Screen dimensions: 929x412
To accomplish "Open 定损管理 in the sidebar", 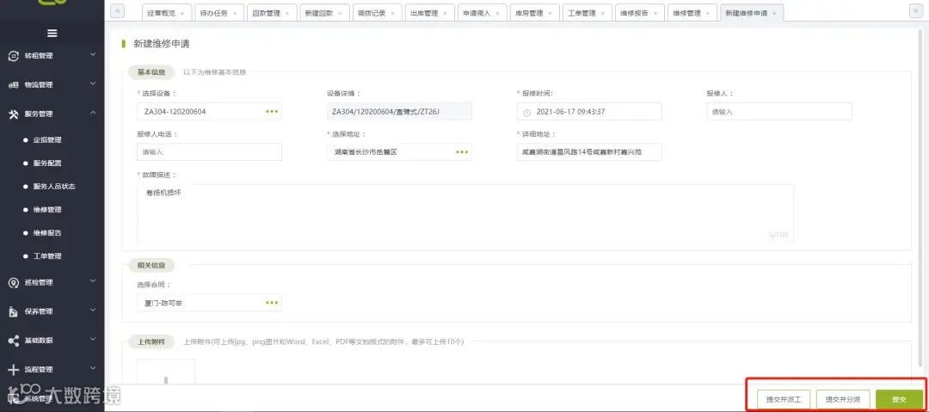I will pos(47,140).
